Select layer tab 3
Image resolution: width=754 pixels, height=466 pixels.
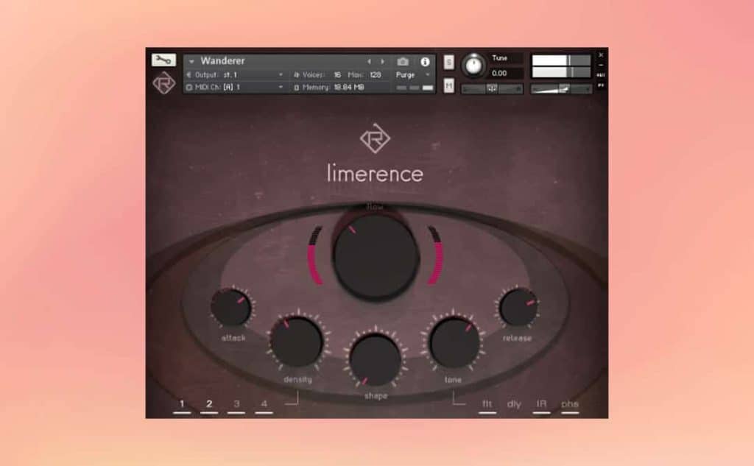point(236,405)
